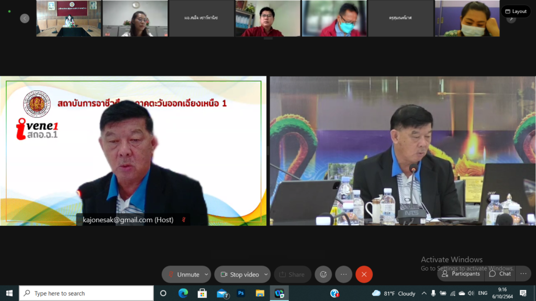
Task: Open more options in the center toolbar
Action: click(x=343, y=274)
